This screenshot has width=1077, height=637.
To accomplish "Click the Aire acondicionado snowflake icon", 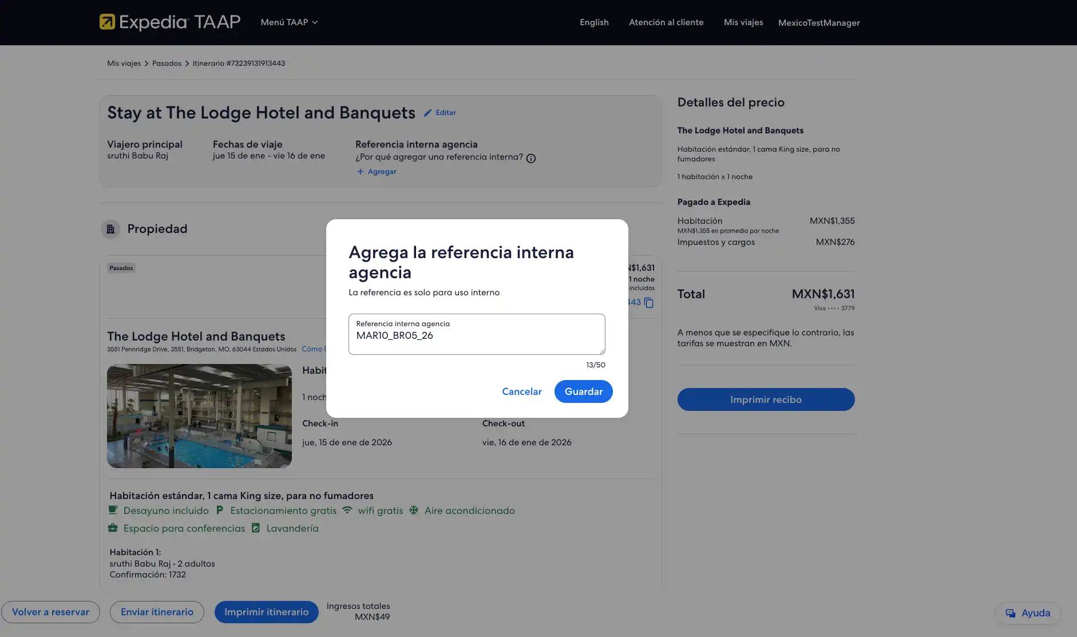I will coord(414,510).
